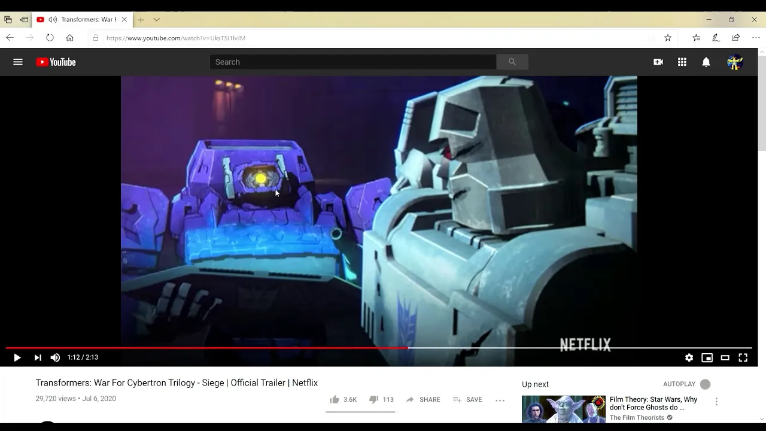Open the YouTube apps grid
The image size is (766, 431).
[682, 62]
